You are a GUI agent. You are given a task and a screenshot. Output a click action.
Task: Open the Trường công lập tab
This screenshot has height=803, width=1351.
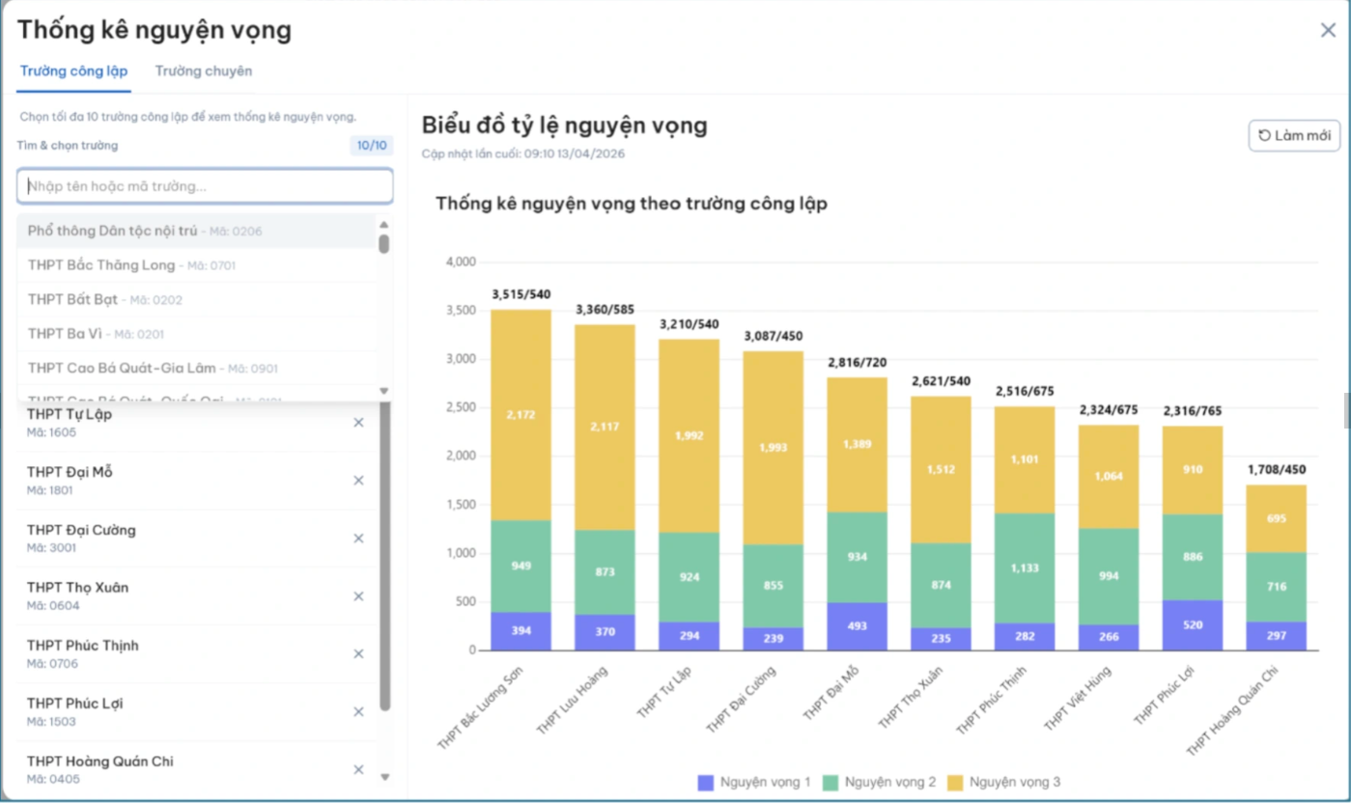click(x=73, y=71)
